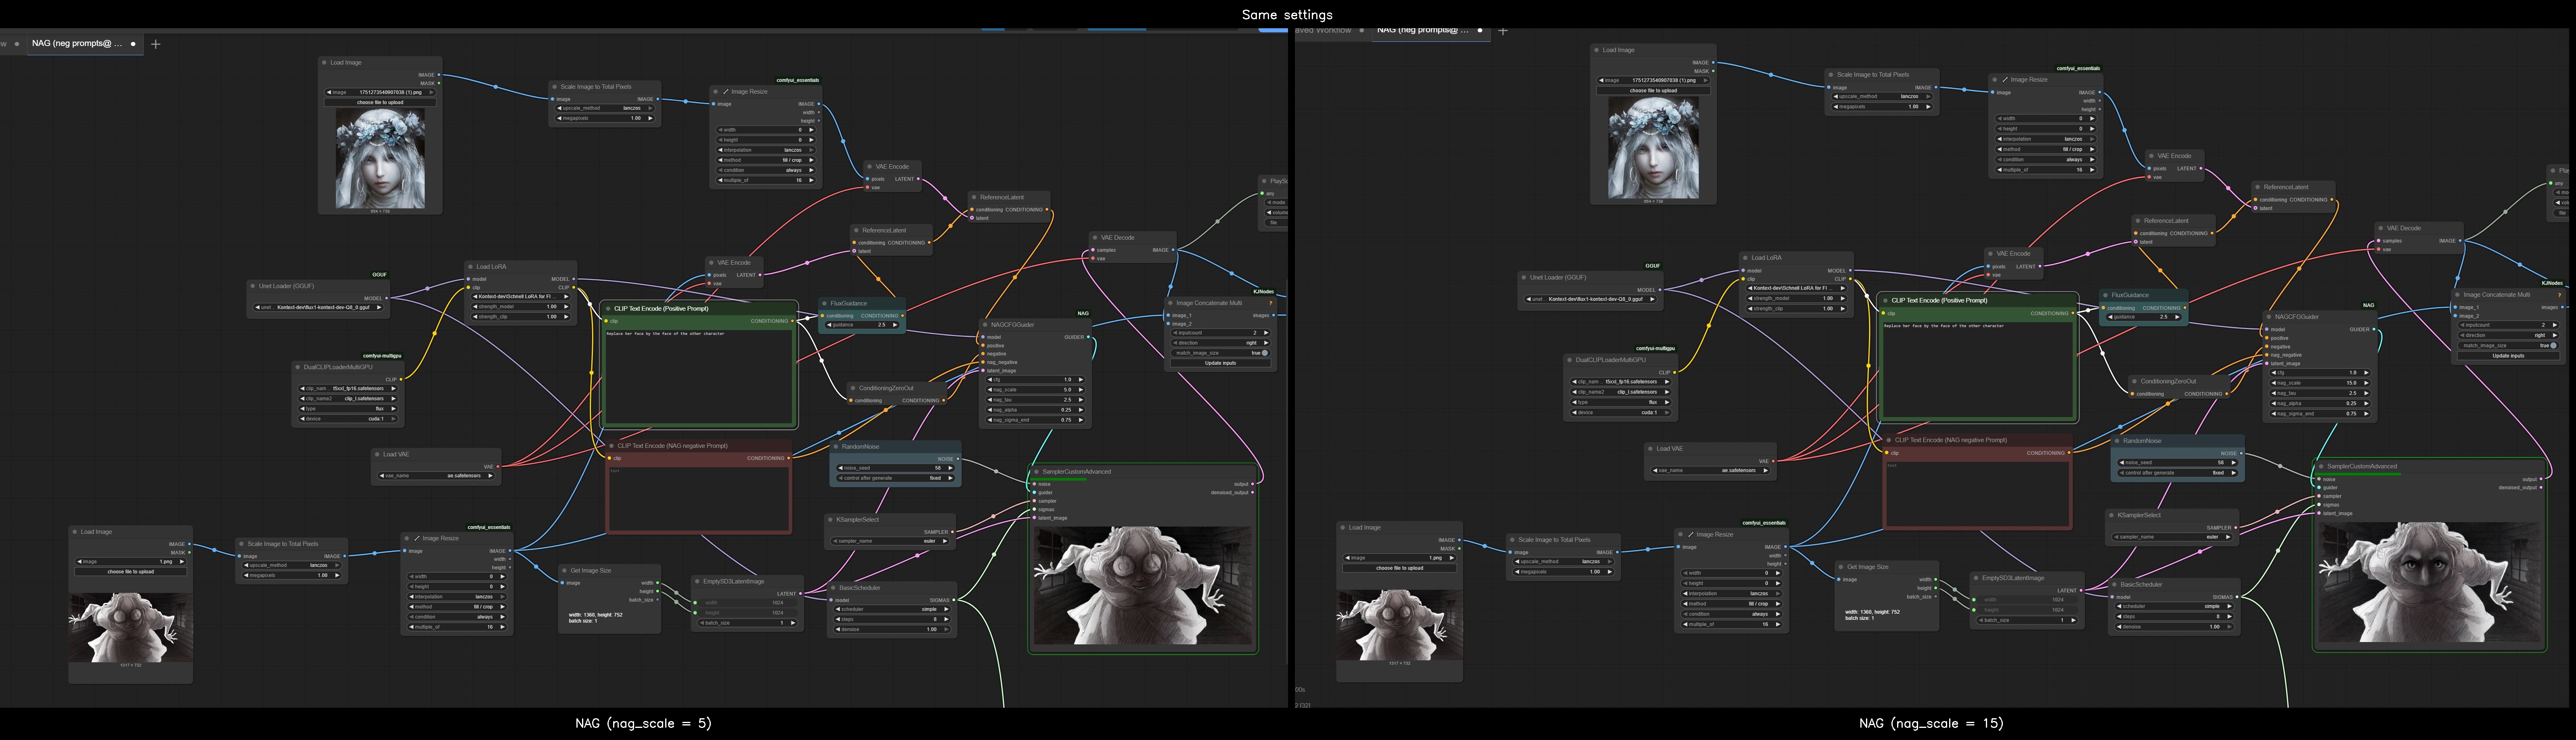Collapse the NAG negative Prompt node in left workflow
The width and height of the screenshot is (2576, 740).
[612, 446]
